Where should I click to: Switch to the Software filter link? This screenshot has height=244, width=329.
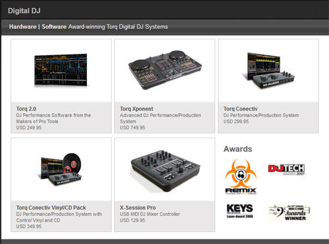[54, 27]
